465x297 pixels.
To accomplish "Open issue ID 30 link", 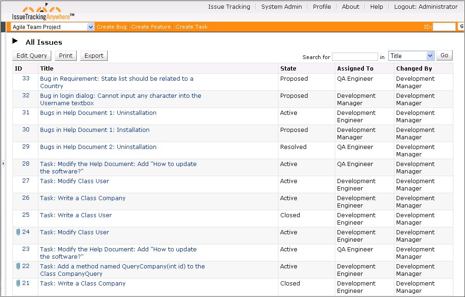I will coord(26,130).
